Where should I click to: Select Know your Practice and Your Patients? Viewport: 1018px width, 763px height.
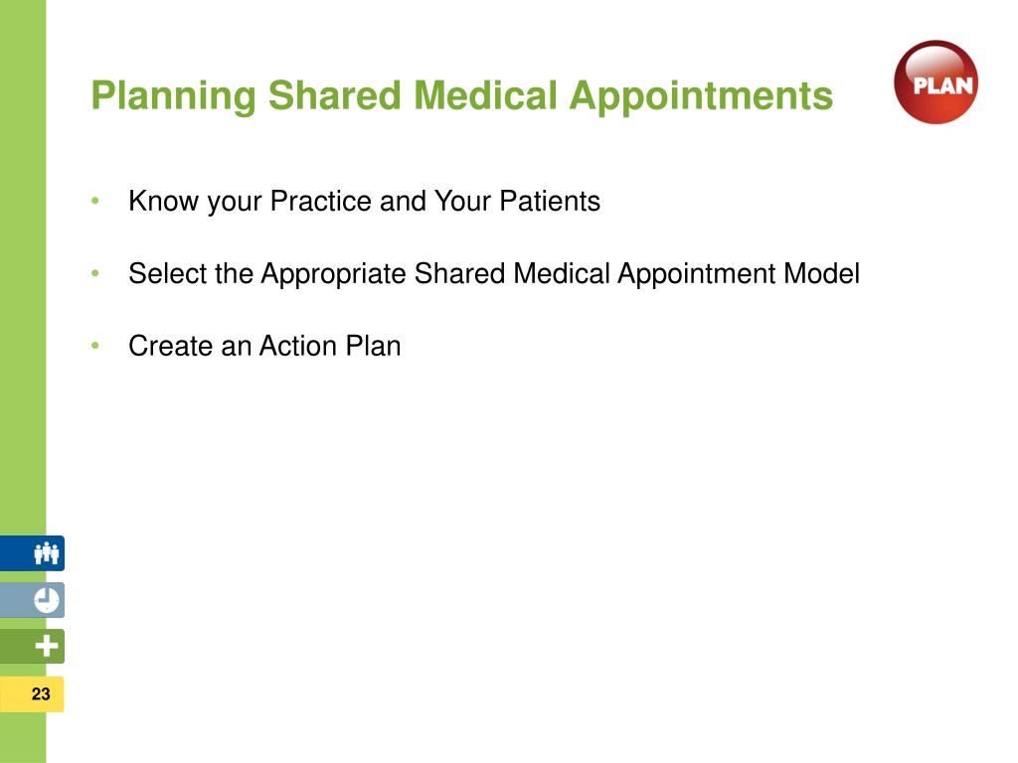(x=364, y=202)
